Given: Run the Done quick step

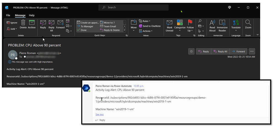Looking at the screenshot, I should [82, 30].
